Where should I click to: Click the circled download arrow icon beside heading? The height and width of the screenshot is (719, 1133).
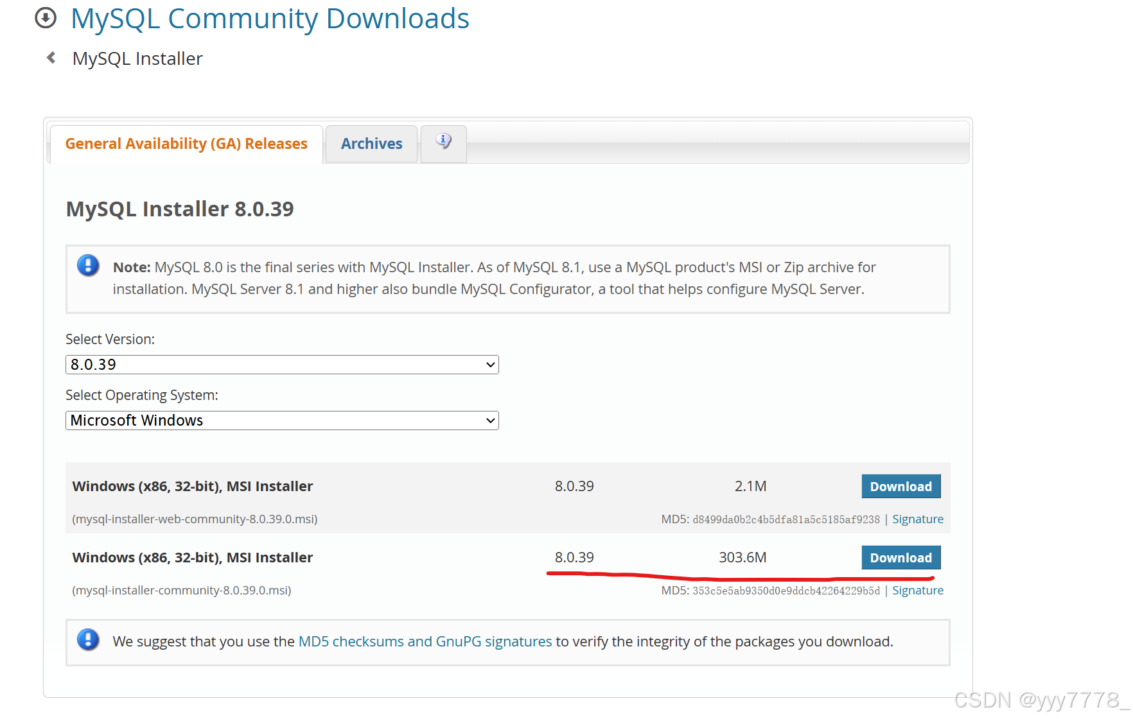44,19
